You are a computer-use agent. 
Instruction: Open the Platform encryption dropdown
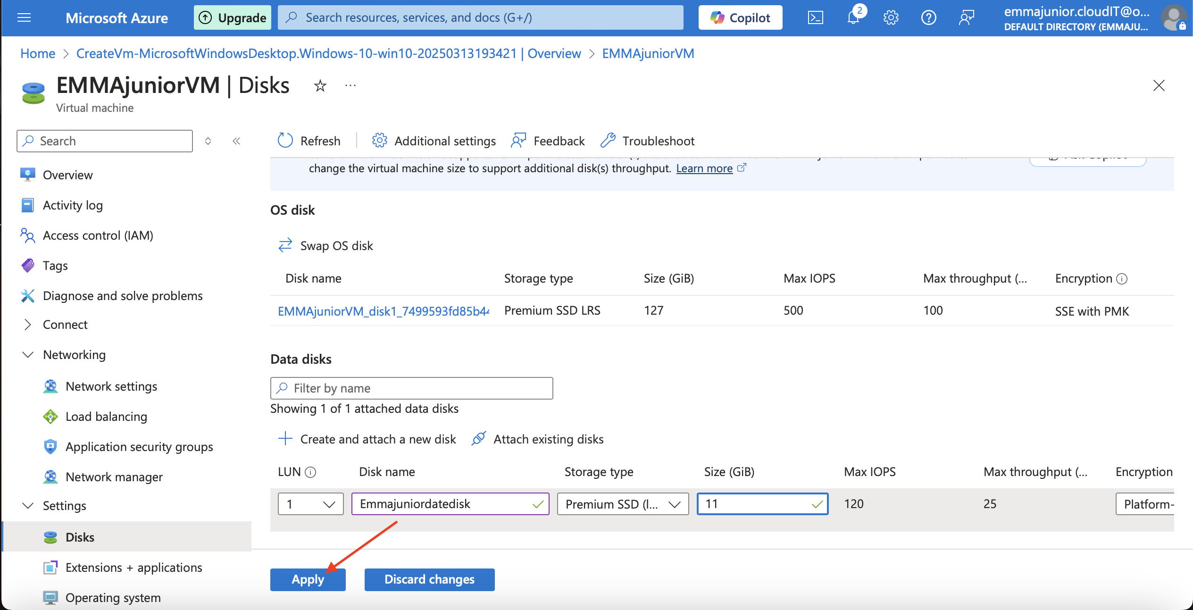(x=1145, y=504)
